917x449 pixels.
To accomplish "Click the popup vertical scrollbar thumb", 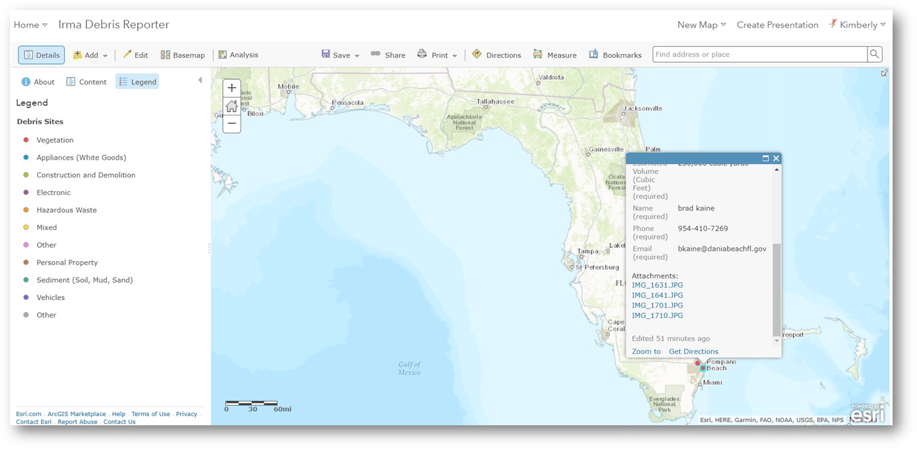I will tap(777, 289).
